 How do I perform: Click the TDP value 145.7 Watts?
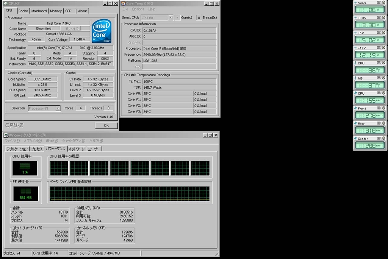pos(179,87)
